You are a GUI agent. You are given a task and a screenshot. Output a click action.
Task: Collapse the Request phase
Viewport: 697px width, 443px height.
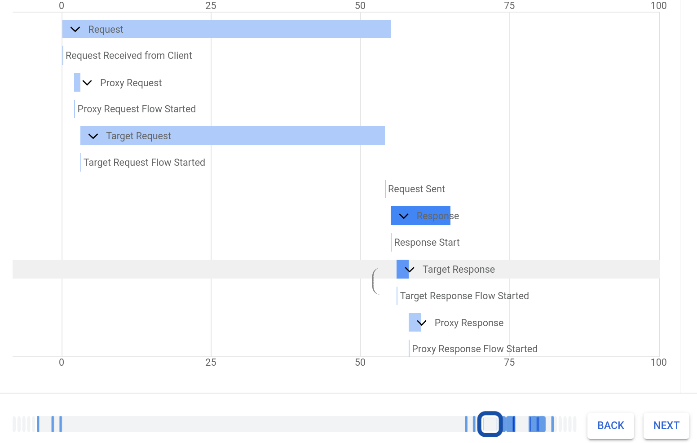click(75, 29)
